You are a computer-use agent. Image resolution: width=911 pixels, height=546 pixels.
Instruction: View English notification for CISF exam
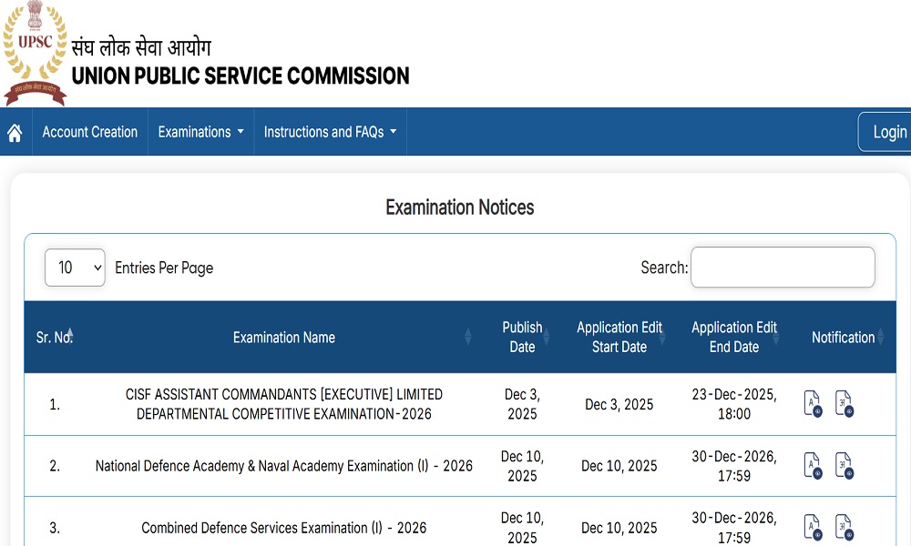812,403
